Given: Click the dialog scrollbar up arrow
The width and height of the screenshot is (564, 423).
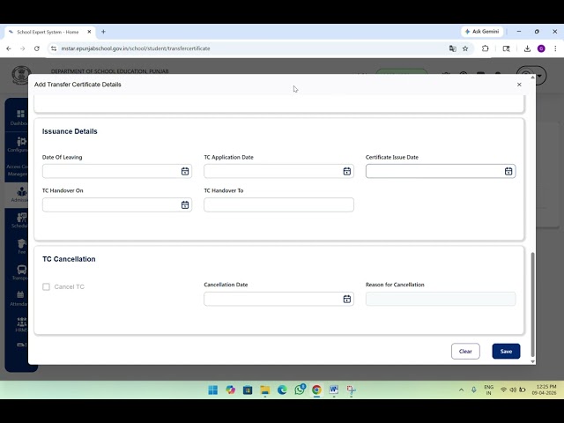Looking at the screenshot, I should click(x=532, y=77).
